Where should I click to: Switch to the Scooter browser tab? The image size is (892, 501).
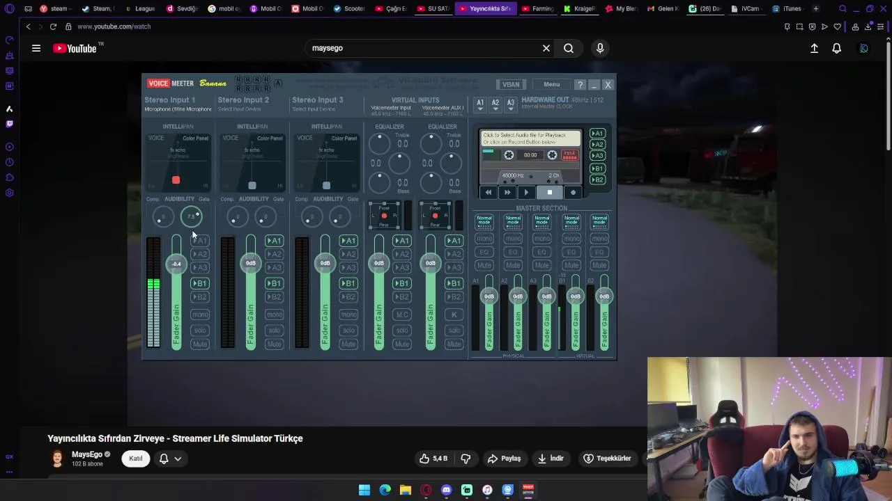348,8
